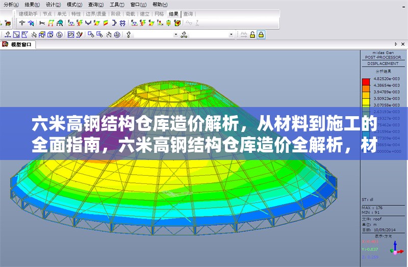408x267 pixels.
Task: Click the red-yellow solid cube results icon
Action: tap(177, 23)
